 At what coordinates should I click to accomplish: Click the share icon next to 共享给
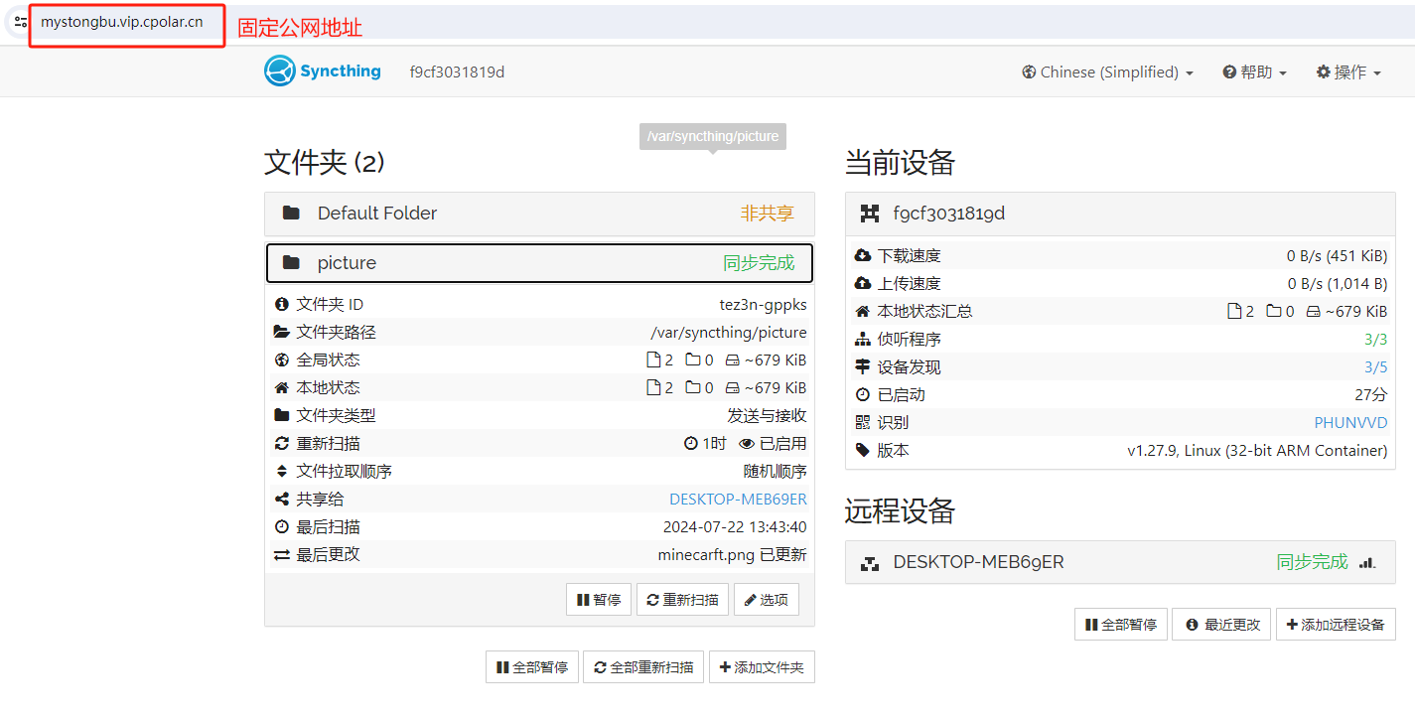coord(282,499)
